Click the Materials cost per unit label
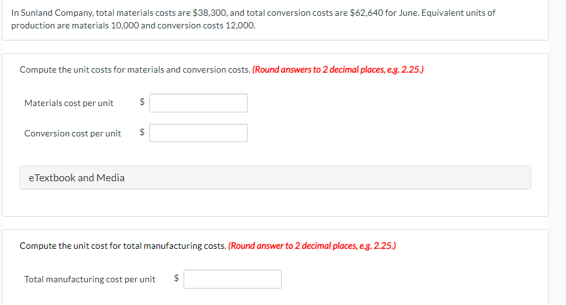This screenshot has width=566, height=305. tap(69, 104)
